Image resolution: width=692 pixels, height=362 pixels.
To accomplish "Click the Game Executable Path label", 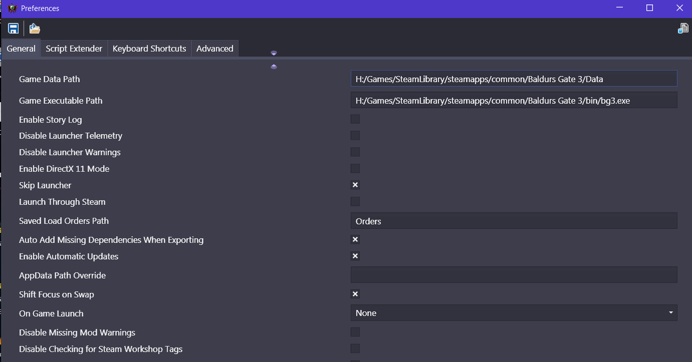I will pos(61,100).
